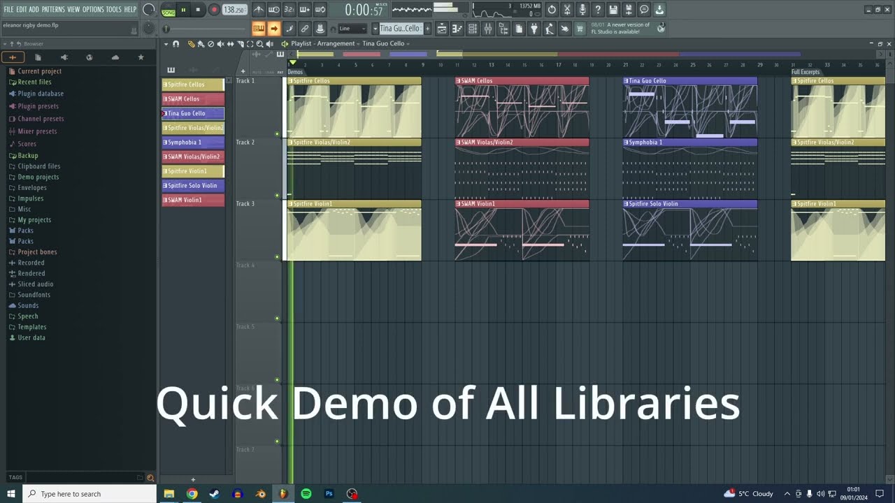
Task: Open the Tina Guo Cello pattern selector
Action: 401,29
